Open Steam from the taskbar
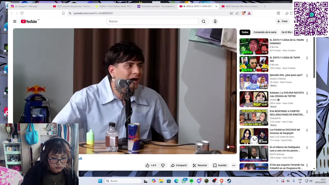Viewport: 329px width, 185px height. click(x=229, y=181)
